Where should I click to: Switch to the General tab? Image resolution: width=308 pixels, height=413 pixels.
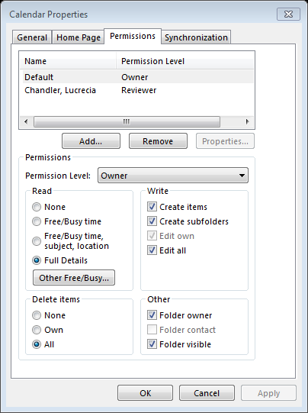[x=32, y=37]
